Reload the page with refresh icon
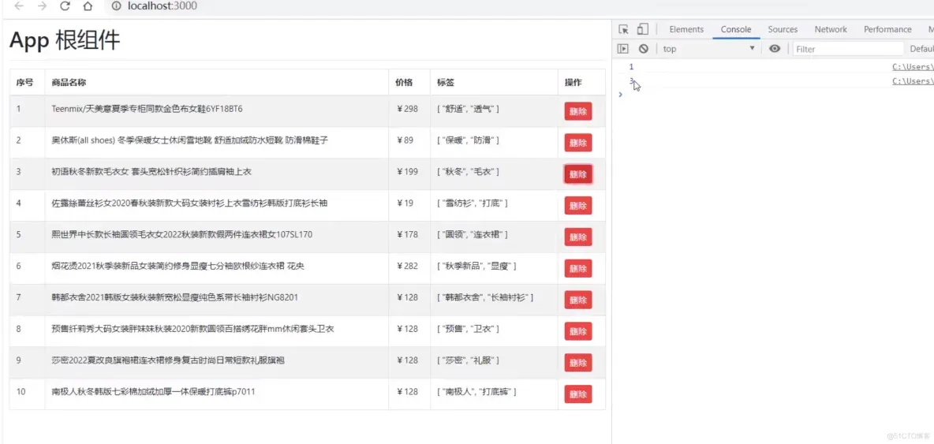The height and width of the screenshot is (444, 934). (x=65, y=6)
